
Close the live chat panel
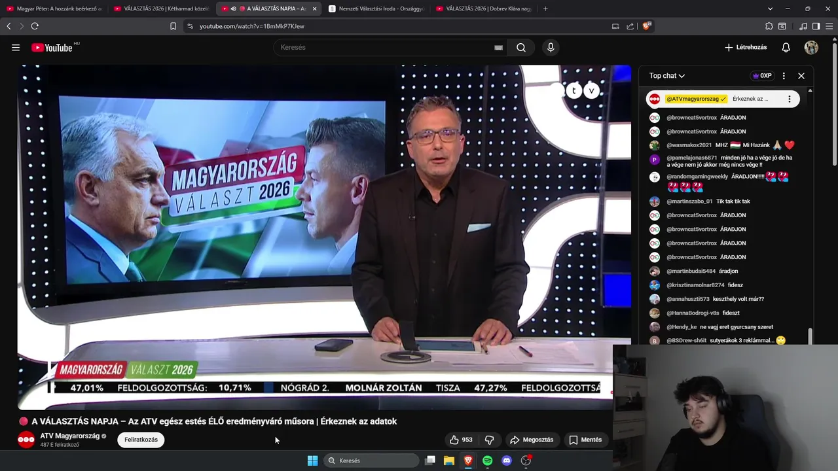click(x=801, y=76)
